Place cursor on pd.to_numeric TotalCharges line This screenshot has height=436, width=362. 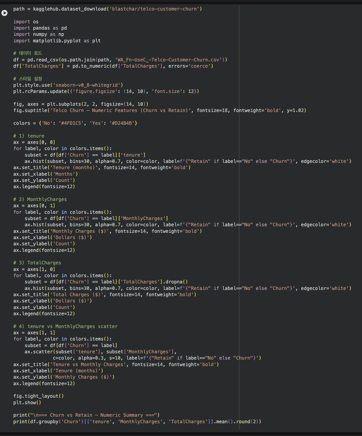tap(113, 66)
